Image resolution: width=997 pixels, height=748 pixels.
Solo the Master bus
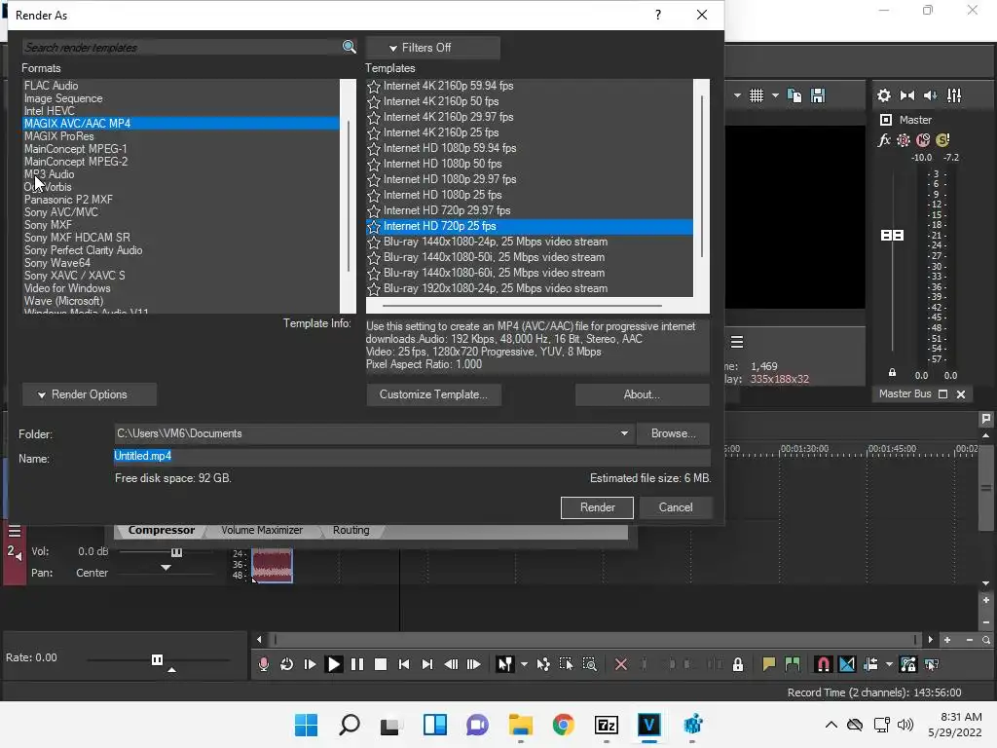942,140
